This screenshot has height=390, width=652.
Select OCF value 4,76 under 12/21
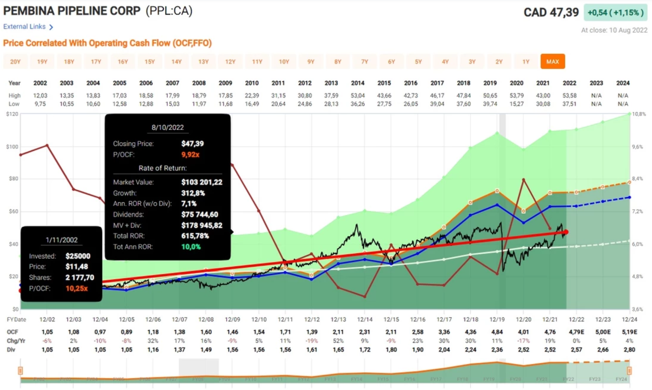pos(550,332)
